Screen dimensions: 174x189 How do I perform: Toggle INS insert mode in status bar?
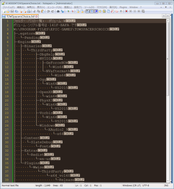point(166,185)
